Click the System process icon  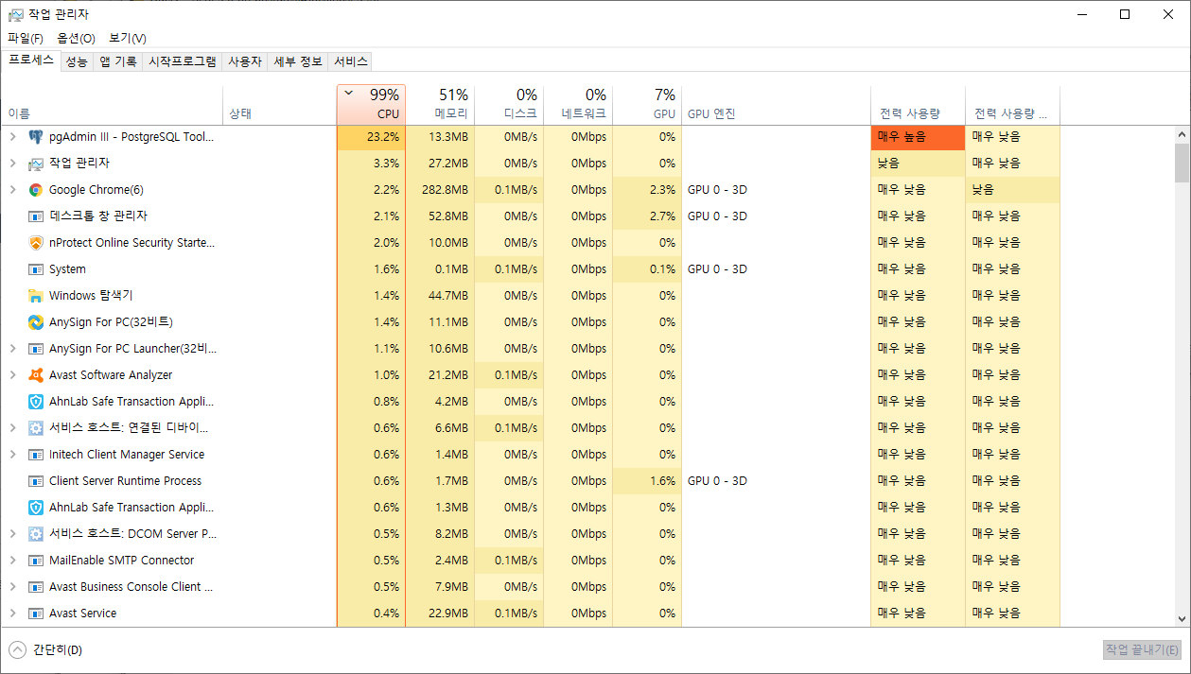[36, 269]
